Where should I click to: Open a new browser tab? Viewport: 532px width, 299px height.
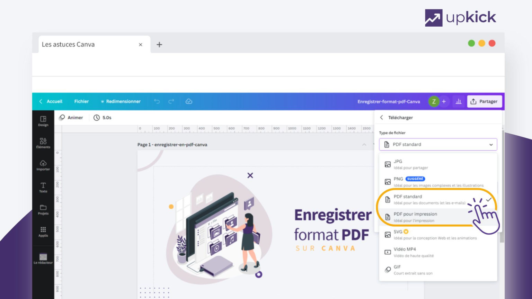coord(159,44)
